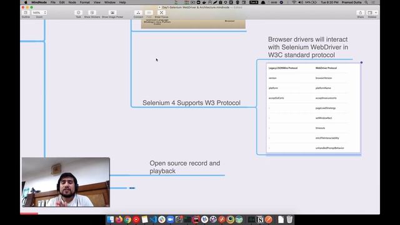Open the Edit menu
This screenshot has height=225, width=400.
tap(62, 2)
